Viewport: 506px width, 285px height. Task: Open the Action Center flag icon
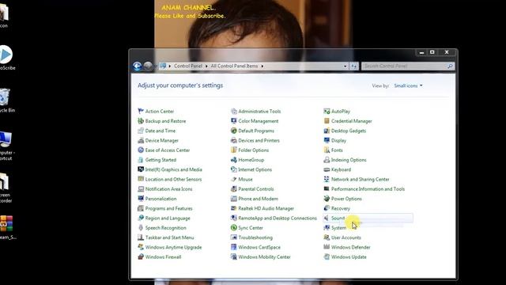(x=141, y=111)
